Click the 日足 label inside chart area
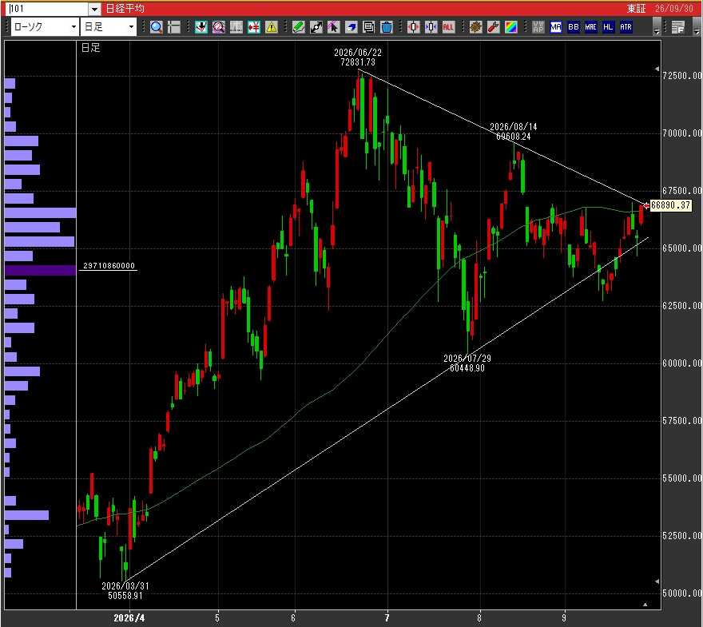This screenshot has width=703, height=627. [90, 47]
